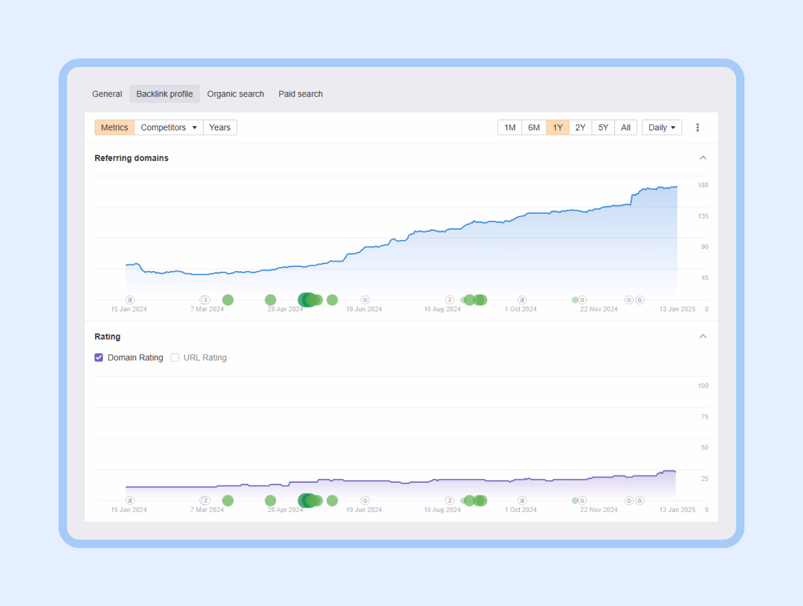Click the '100' value on Rating axis

pyautogui.click(x=703, y=386)
